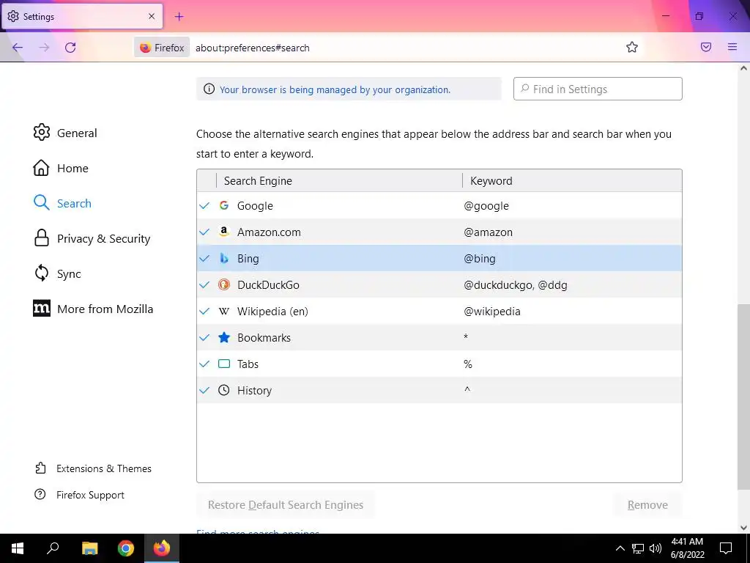This screenshot has height=563, width=750.
Task: Click the Firefox identity icon in address bar
Action: (x=162, y=48)
